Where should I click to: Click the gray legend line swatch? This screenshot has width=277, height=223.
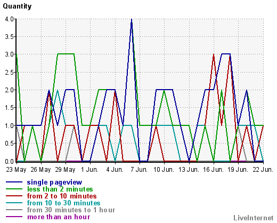pyautogui.click(x=14, y=210)
